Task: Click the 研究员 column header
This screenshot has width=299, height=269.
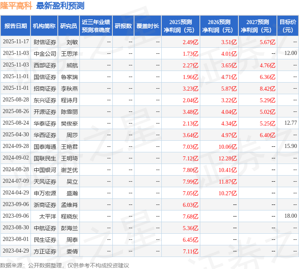Action: tap(69, 26)
